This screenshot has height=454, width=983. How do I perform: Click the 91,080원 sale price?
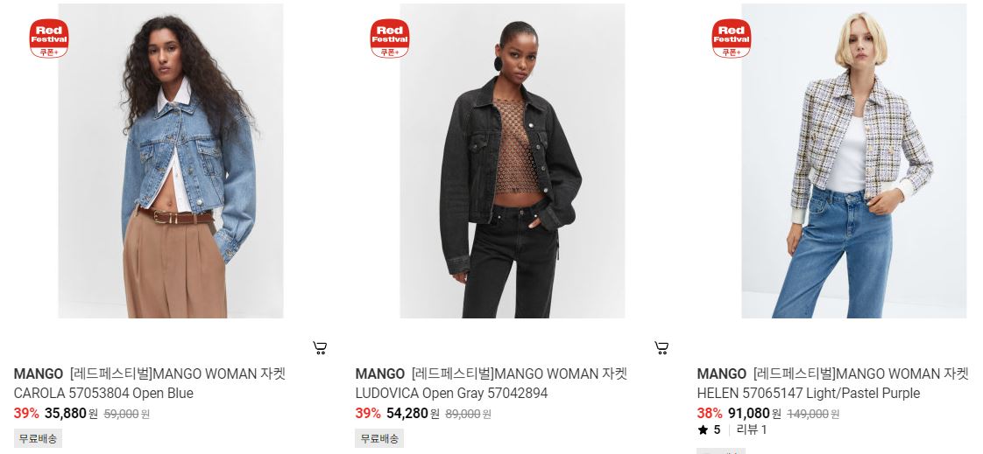coord(755,414)
